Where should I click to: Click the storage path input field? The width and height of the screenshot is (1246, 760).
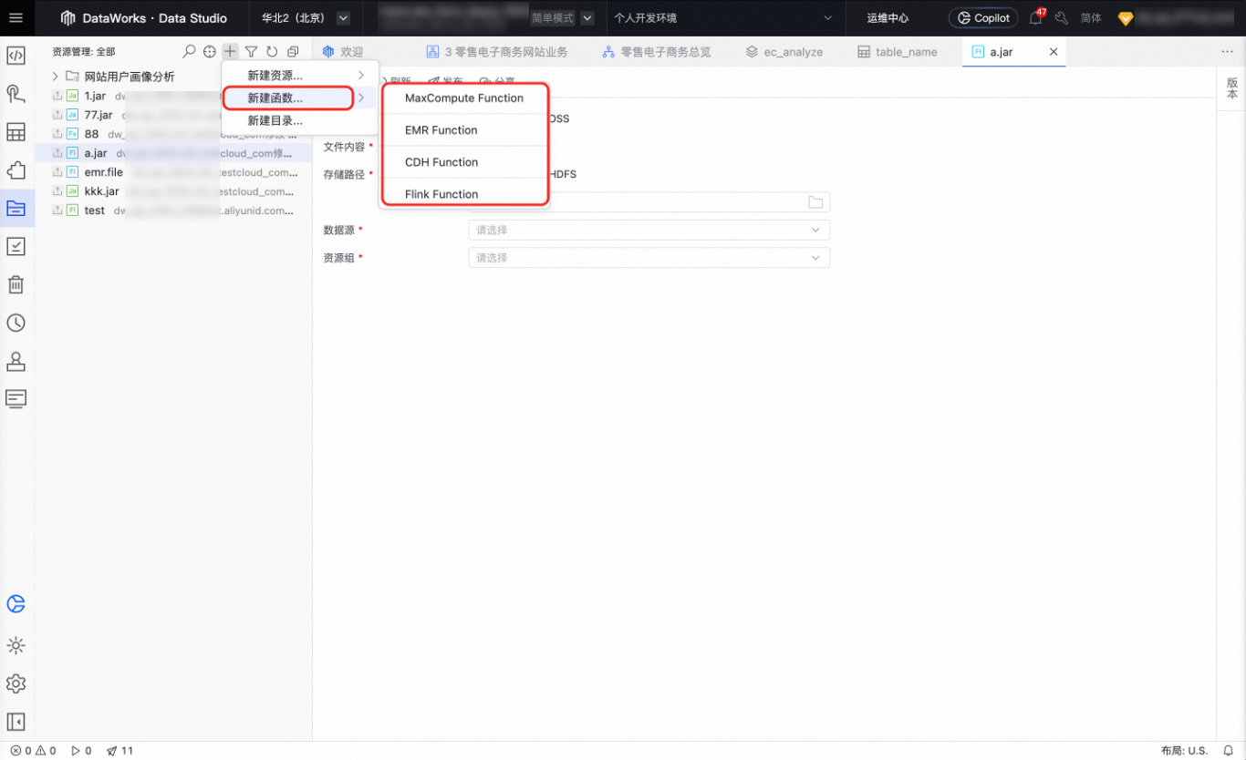pos(649,202)
